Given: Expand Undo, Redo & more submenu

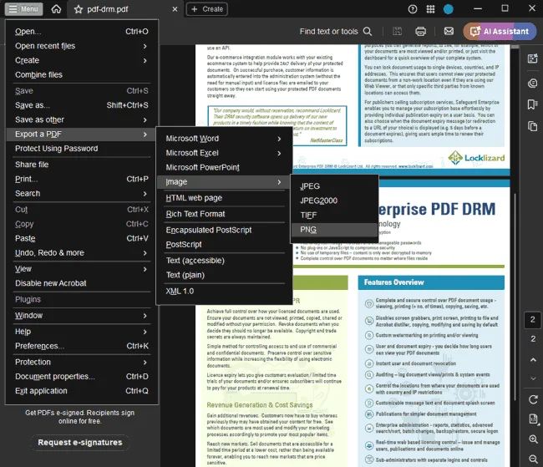Looking at the screenshot, I should 82,253.
